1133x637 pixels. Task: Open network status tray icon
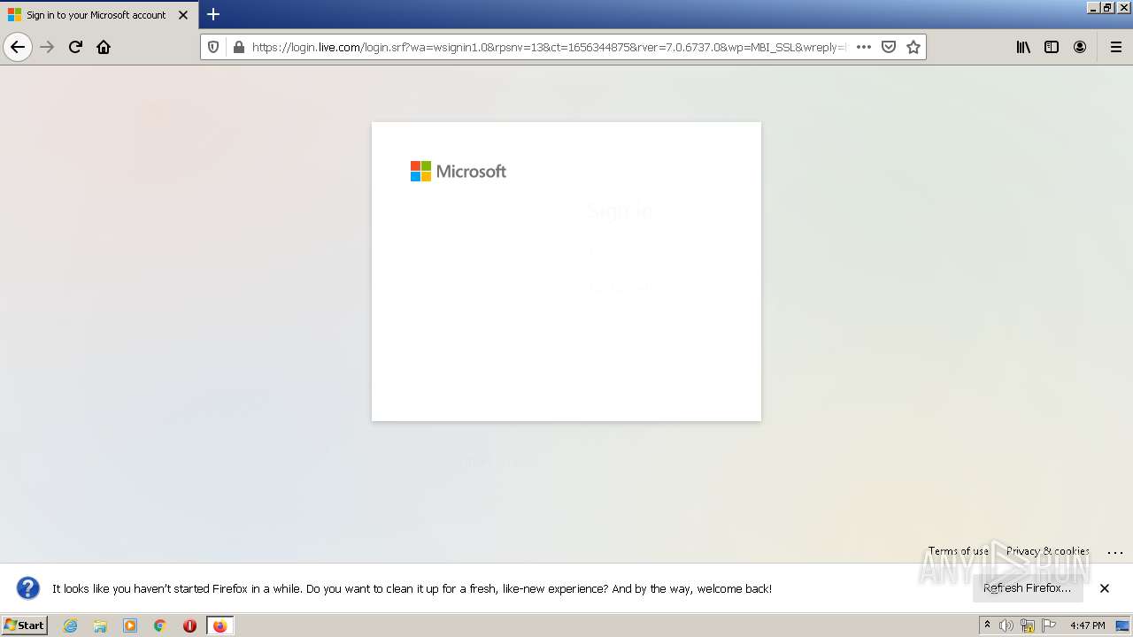click(x=1028, y=625)
